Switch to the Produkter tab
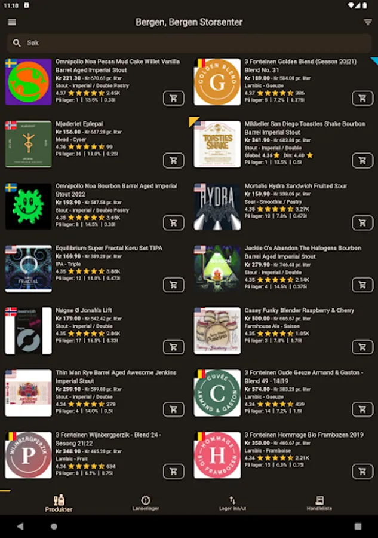378x538 pixels. [59, 503]
